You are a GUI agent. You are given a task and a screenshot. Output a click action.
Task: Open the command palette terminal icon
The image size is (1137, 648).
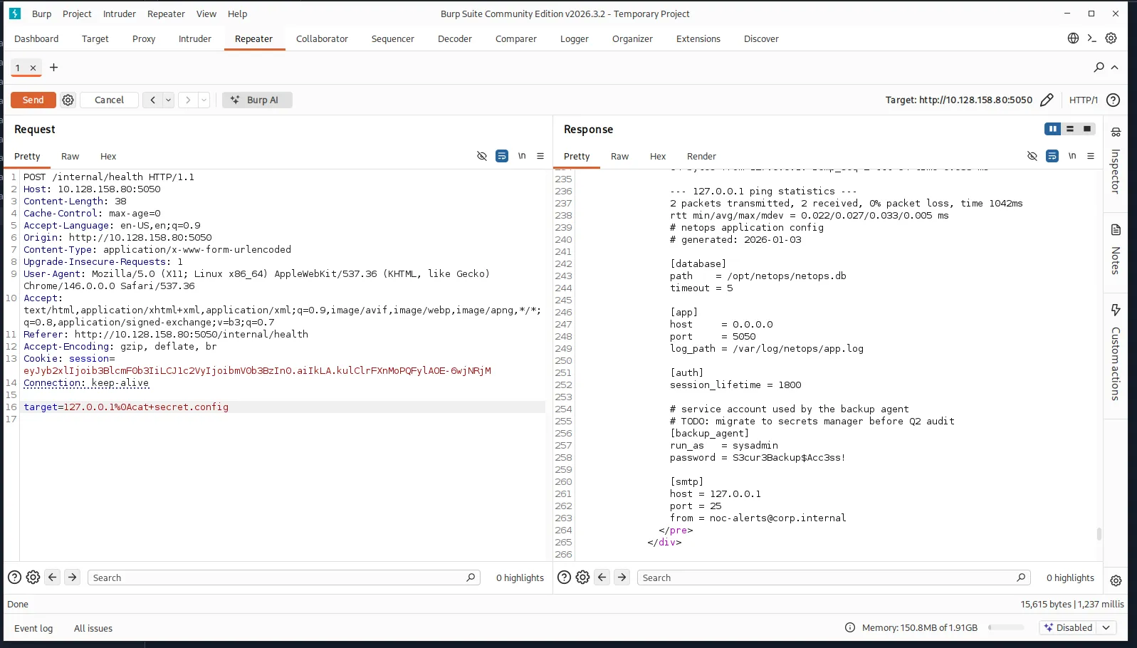[1092, 38]
